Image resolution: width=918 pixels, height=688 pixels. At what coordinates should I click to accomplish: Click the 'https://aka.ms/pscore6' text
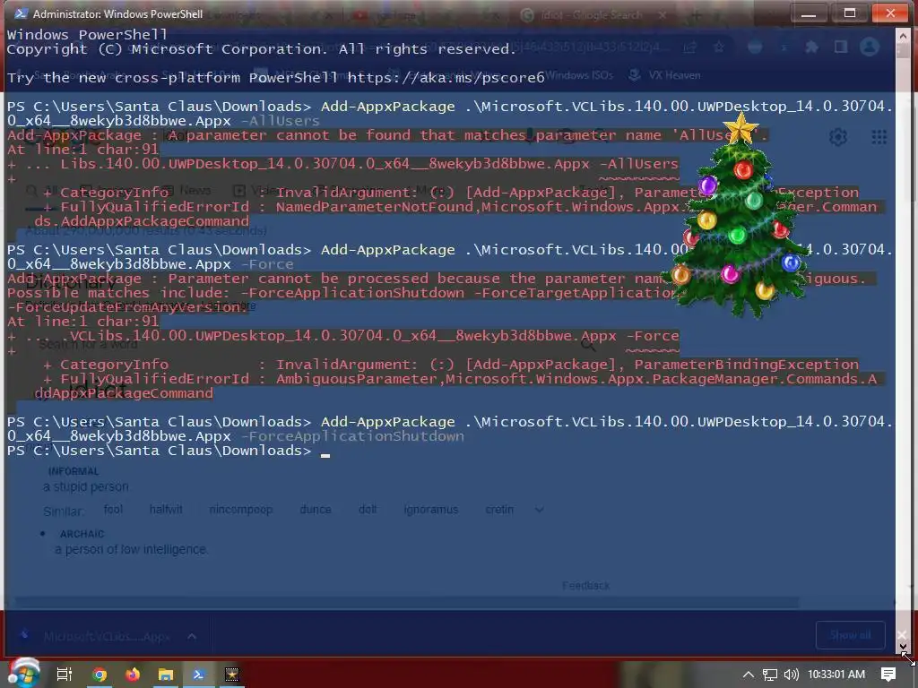[x=446, y=77]
